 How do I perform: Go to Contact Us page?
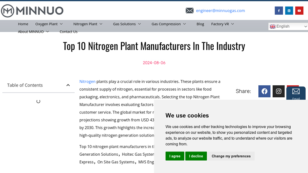(69, 32)
